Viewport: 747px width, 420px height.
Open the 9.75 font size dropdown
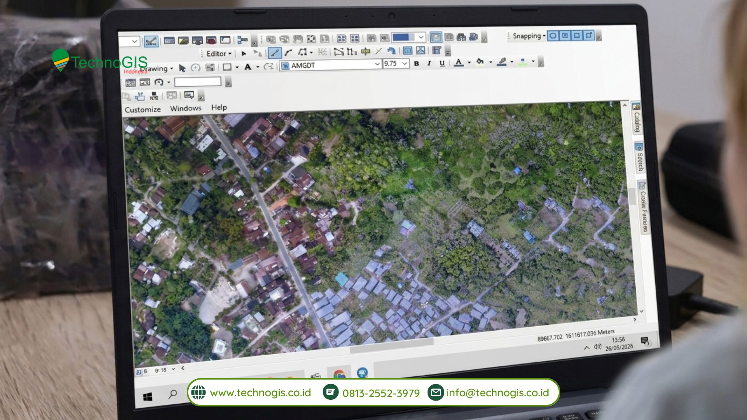(405, 63)
